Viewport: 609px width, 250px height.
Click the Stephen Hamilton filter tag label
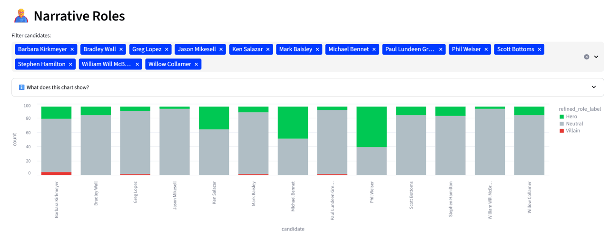(42, 64)
